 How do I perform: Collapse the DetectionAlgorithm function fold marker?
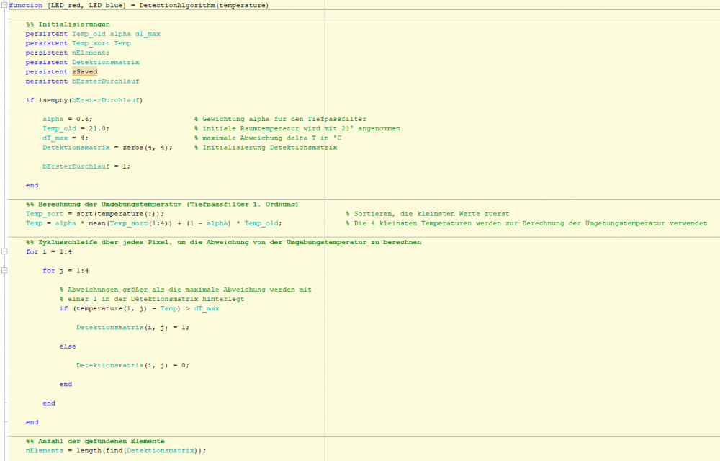pos(5,6)
